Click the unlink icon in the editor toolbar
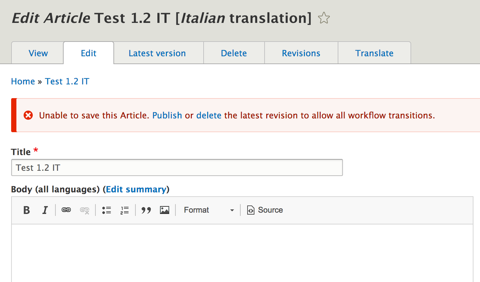Image resolution: width=480 pixels, height=282 pixels. 84,210
